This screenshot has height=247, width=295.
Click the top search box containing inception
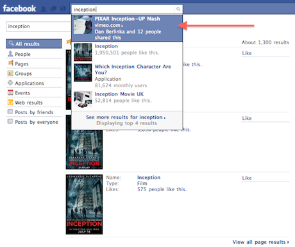[x=123, y=10]
